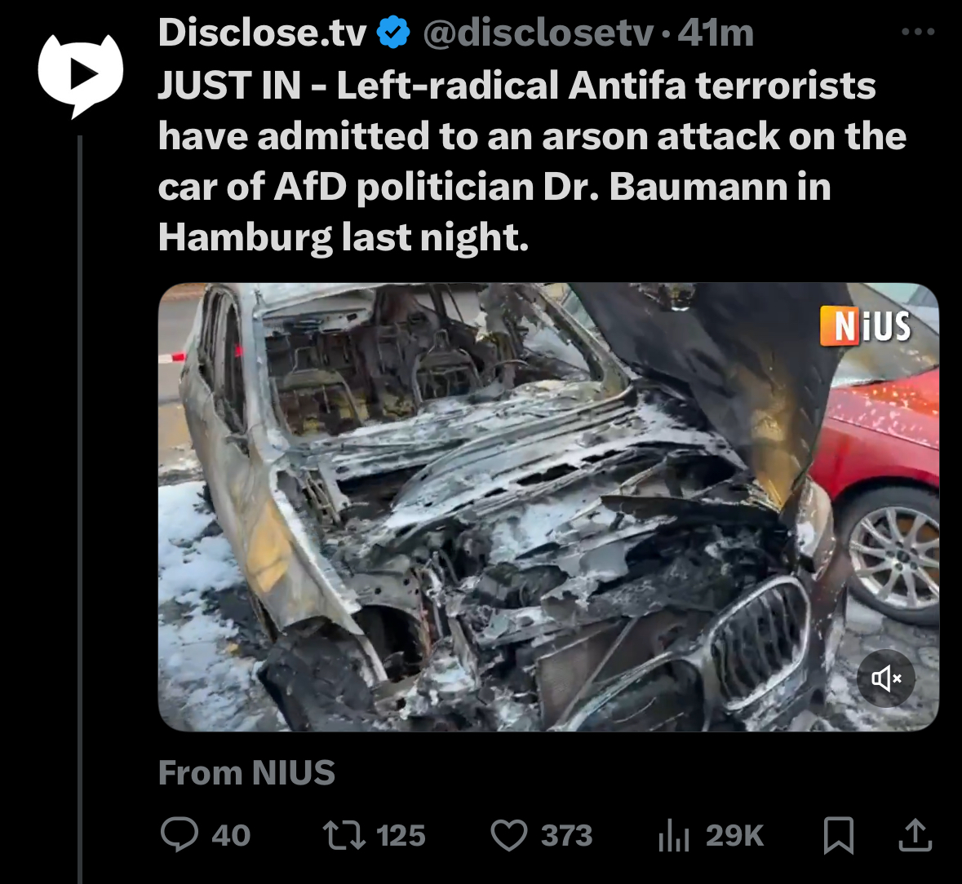This screenshot has width=962, height=884.
Task: Reply to the post via comment icon
Action: click(x=180, y=835)
